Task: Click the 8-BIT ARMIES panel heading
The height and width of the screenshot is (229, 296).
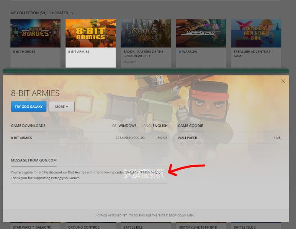Action: [35, 93]
